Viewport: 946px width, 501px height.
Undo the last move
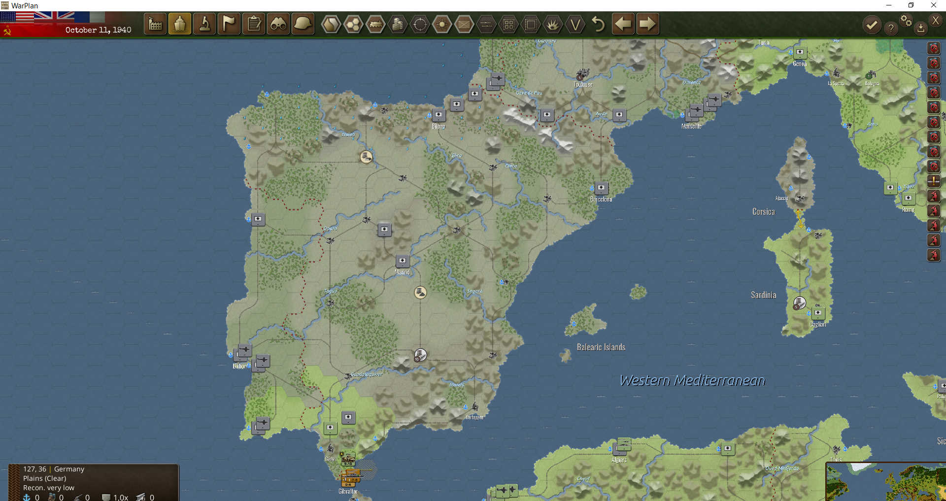(598, 24)
